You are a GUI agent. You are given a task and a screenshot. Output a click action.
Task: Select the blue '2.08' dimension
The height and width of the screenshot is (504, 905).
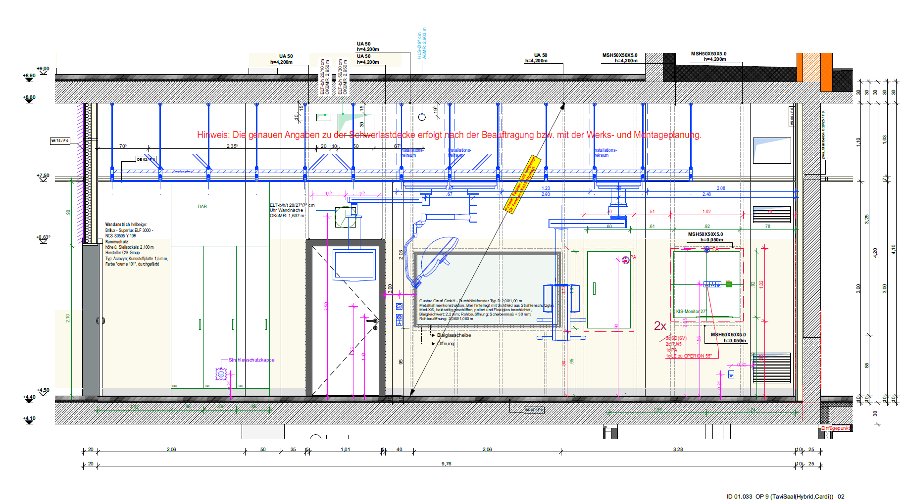point(721,188)
